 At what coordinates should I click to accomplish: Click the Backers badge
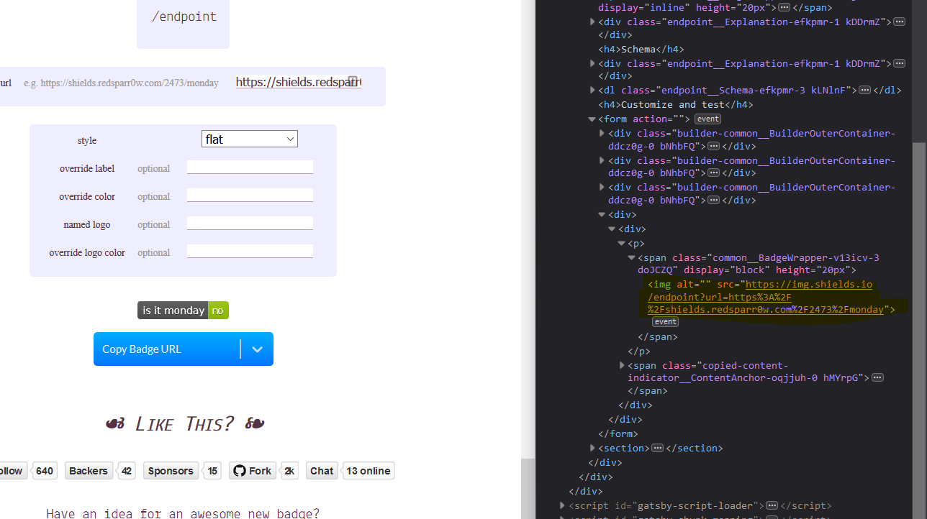(89, 471)
